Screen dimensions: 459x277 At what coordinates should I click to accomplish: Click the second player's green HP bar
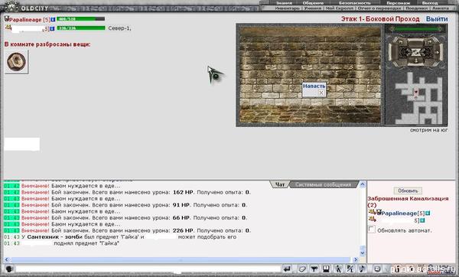81,28
